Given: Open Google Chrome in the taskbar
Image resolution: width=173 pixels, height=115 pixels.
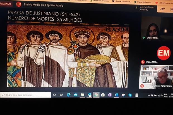Looking at the screenshot, I should tap(96, 95).
